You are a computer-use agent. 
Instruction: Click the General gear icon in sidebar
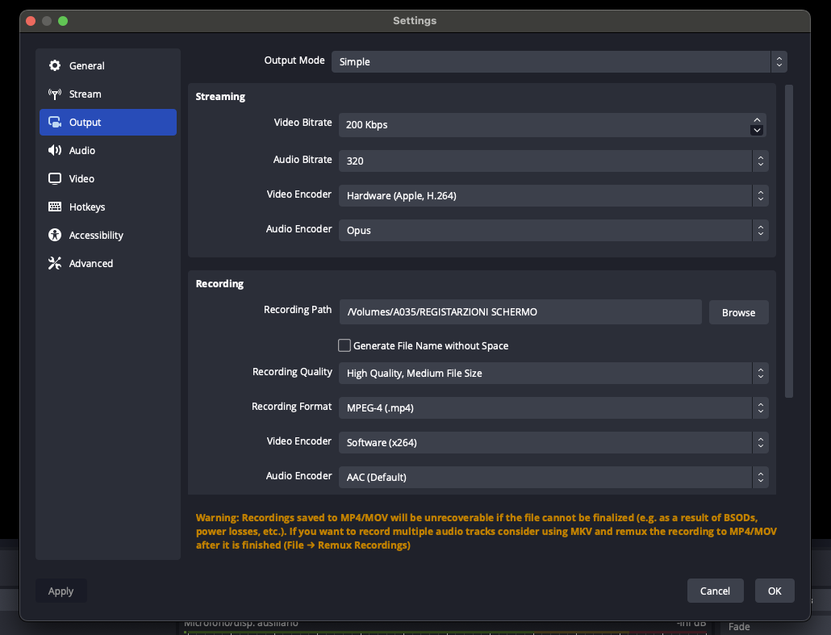pyautogui.click(x=55, y=66)
